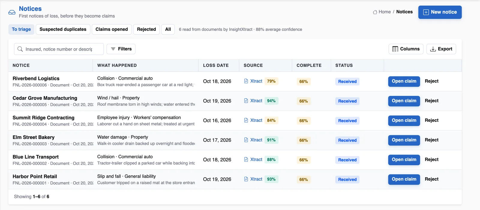Open the Xtract link for Blue Line Transport
The width and height of the screenshot is (480, 210).
(x=256, y=160)
